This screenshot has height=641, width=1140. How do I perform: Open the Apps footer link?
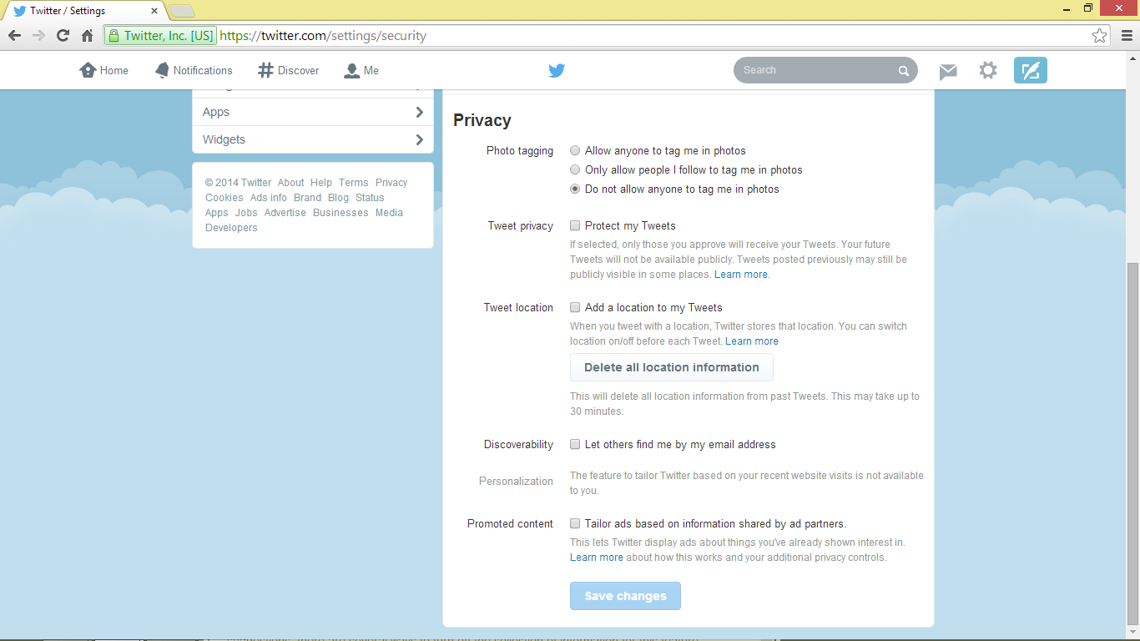tap(217, 213)
